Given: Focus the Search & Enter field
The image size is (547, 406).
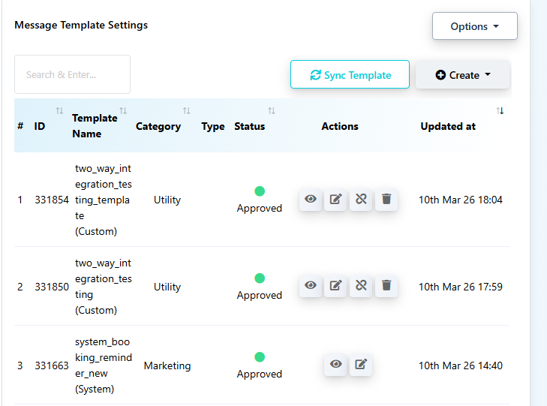Looking at the screenshot, I should click(x=72, y=74).
